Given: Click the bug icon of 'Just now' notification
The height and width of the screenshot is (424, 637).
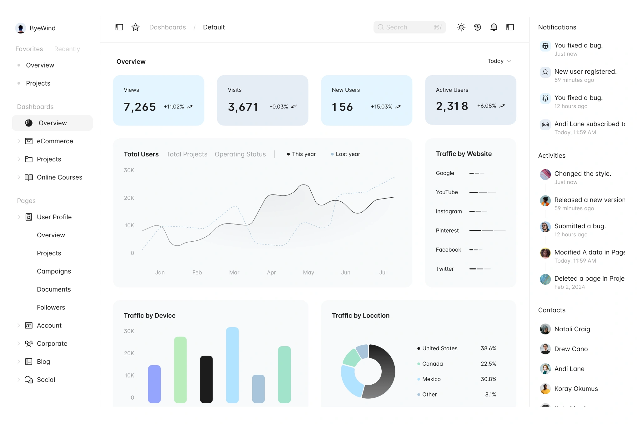Looking at the screenshot, I should tap(545, 46).
